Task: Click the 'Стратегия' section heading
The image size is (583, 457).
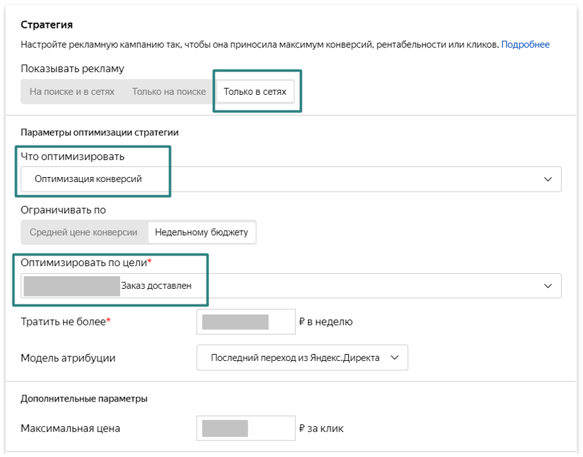Action: coord(47,25)
